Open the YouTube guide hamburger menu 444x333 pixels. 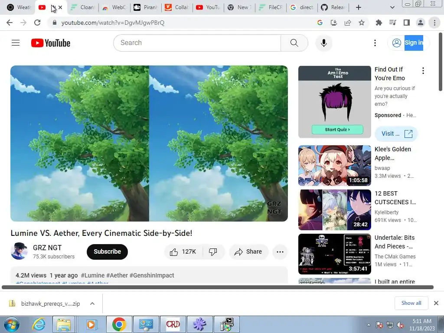16,43
